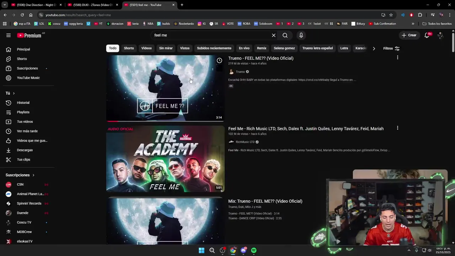
Task: Open Descargas in the sidebar
Action: [x=28, y=150]
